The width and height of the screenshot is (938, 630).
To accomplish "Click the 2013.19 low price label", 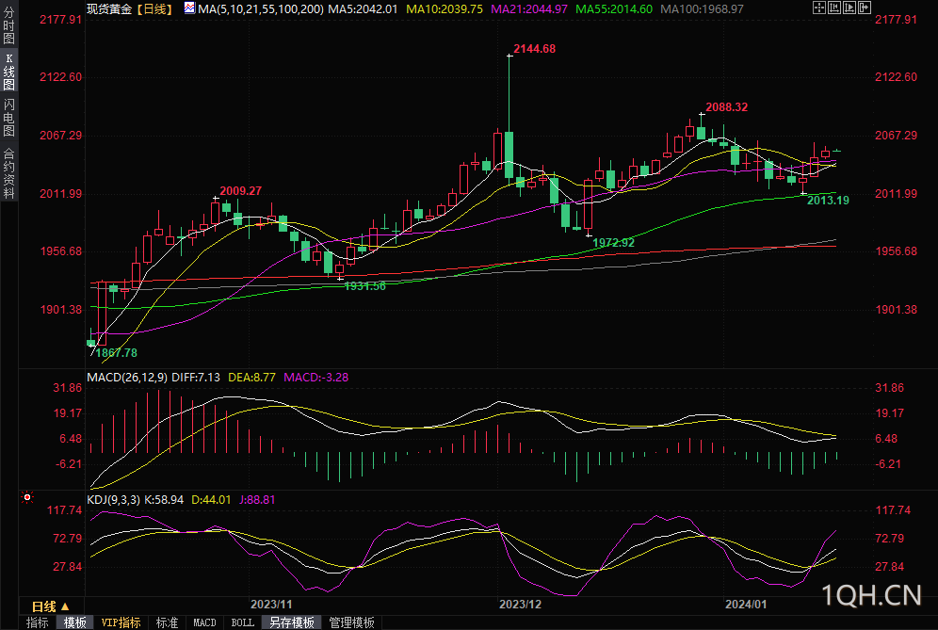I will click(828, 201).
